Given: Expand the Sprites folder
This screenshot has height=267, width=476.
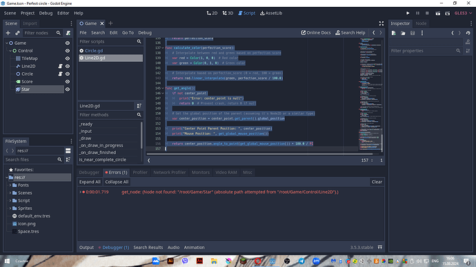Looking at the screenshot, I should [10, 209].
